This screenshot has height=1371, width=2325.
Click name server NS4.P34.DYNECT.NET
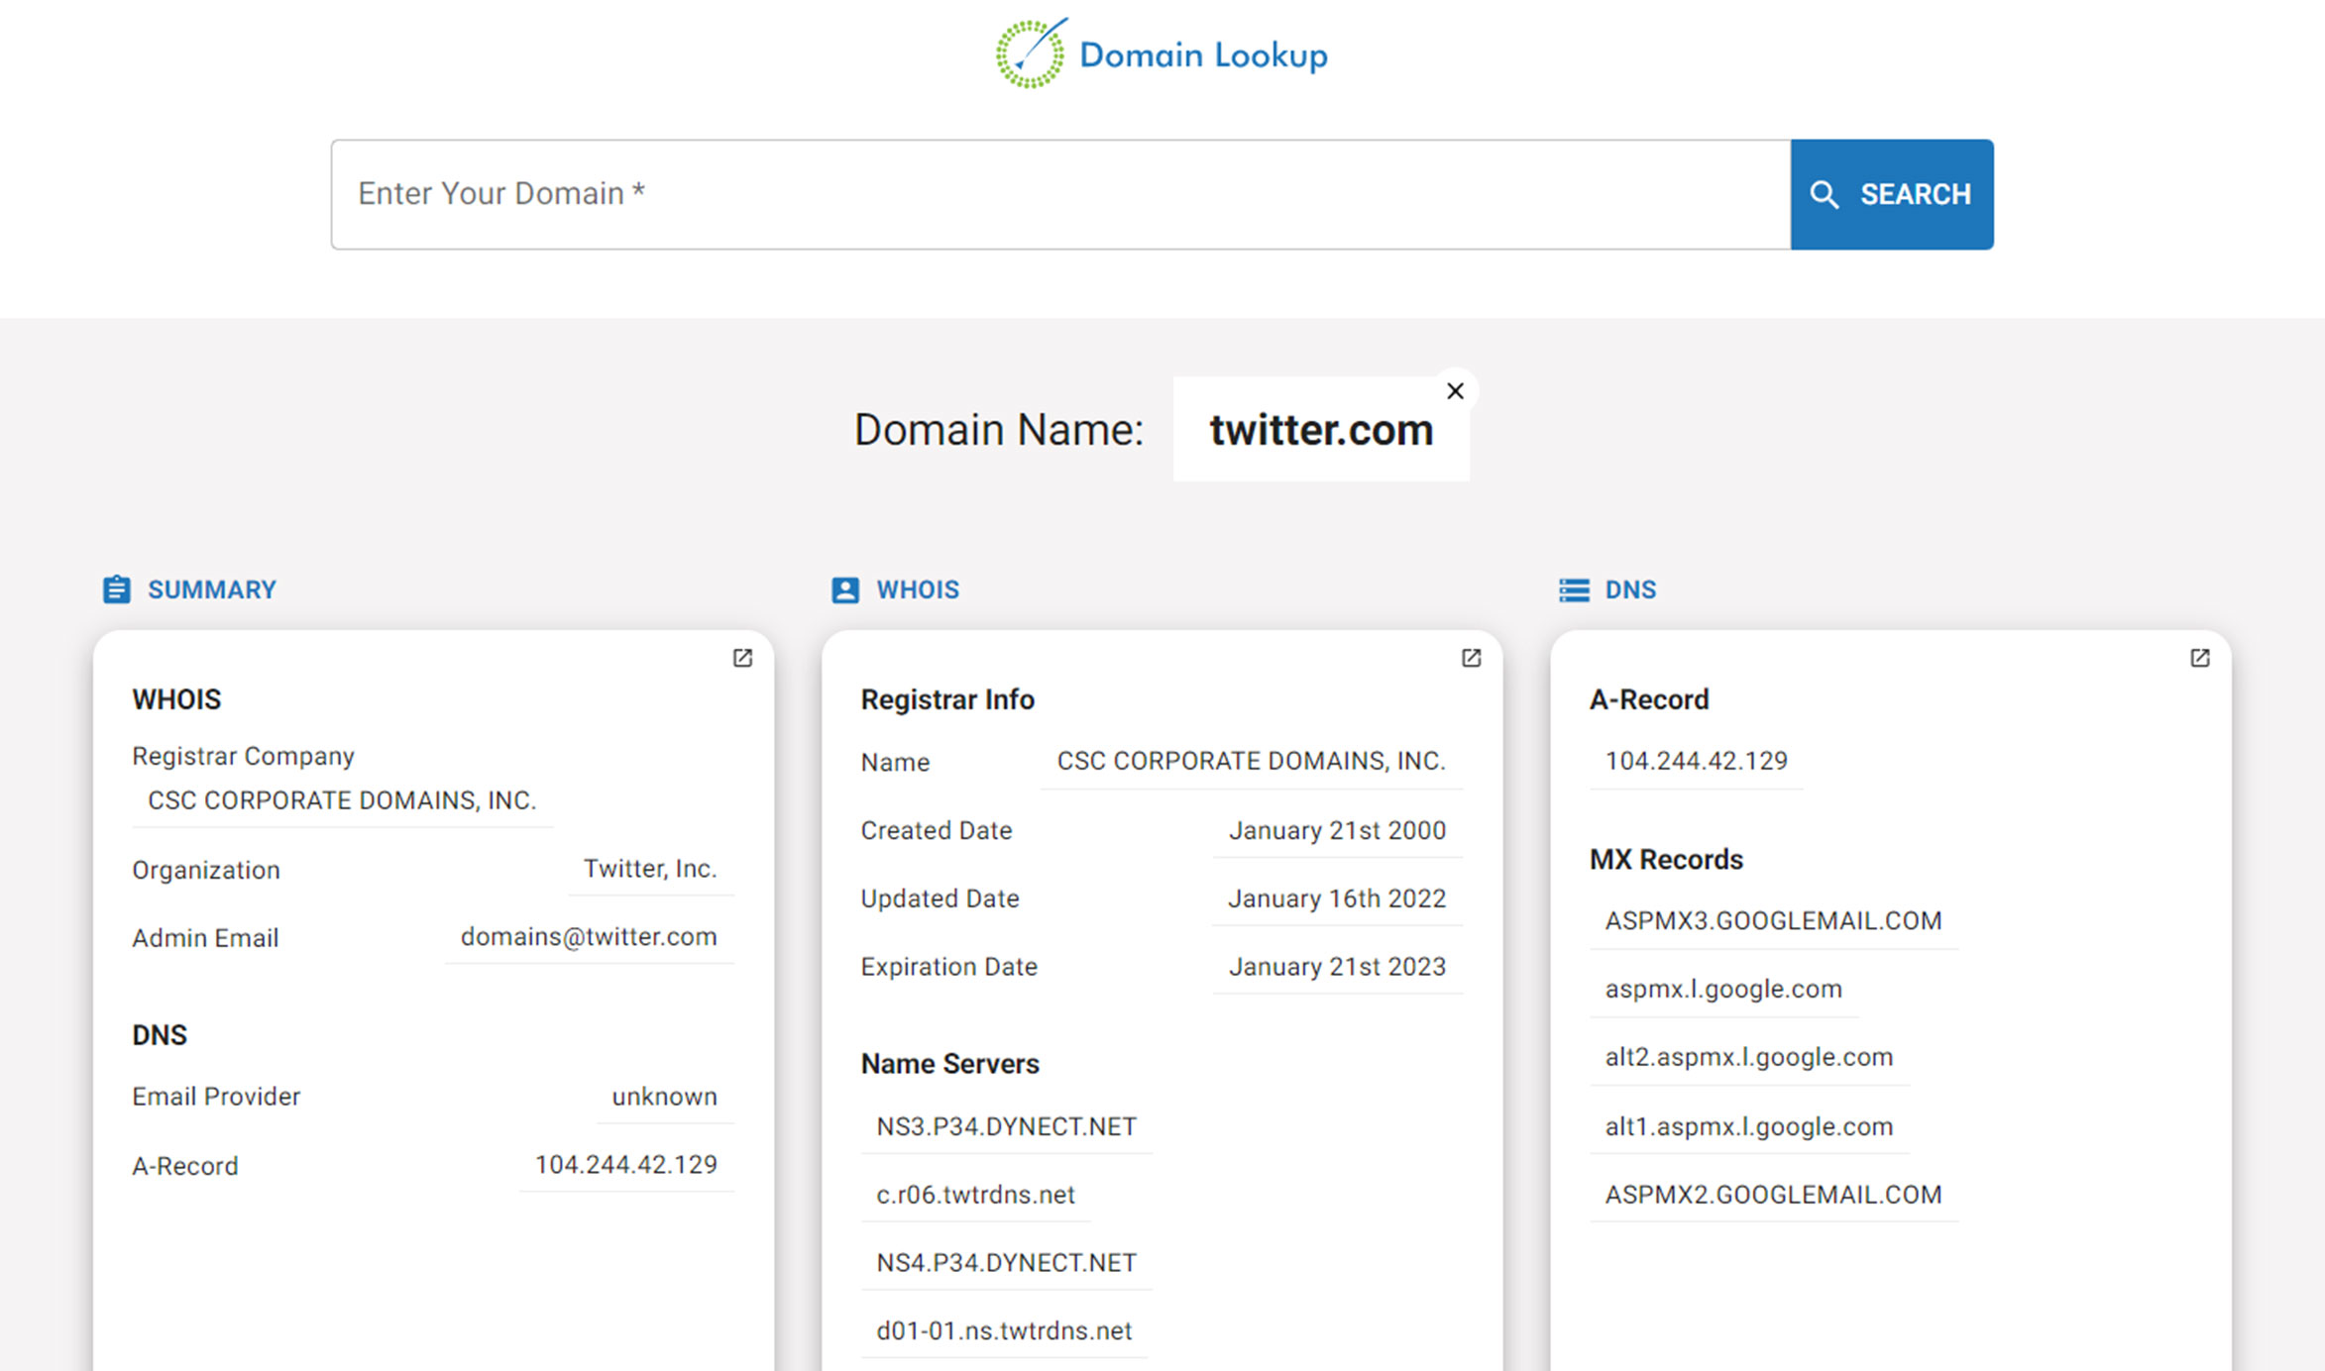(1006, 1263)
